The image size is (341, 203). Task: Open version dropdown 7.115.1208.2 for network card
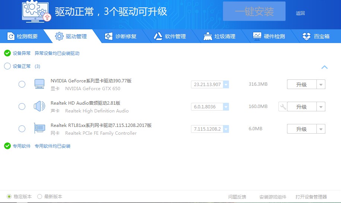(226, 129)
